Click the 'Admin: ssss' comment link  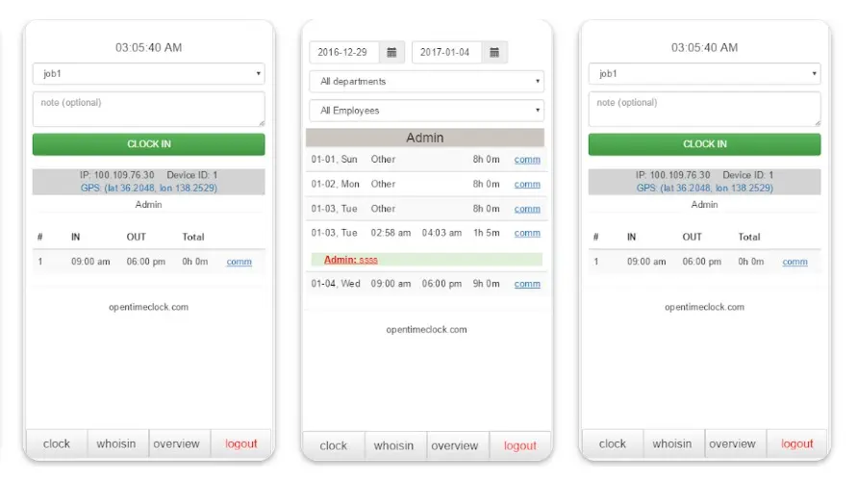click(351, 260)
